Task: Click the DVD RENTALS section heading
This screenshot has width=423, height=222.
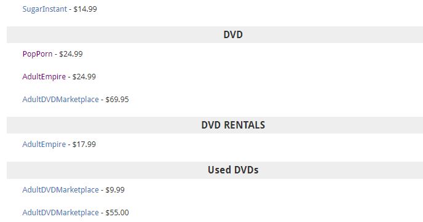Action: (x=233, y=125)
